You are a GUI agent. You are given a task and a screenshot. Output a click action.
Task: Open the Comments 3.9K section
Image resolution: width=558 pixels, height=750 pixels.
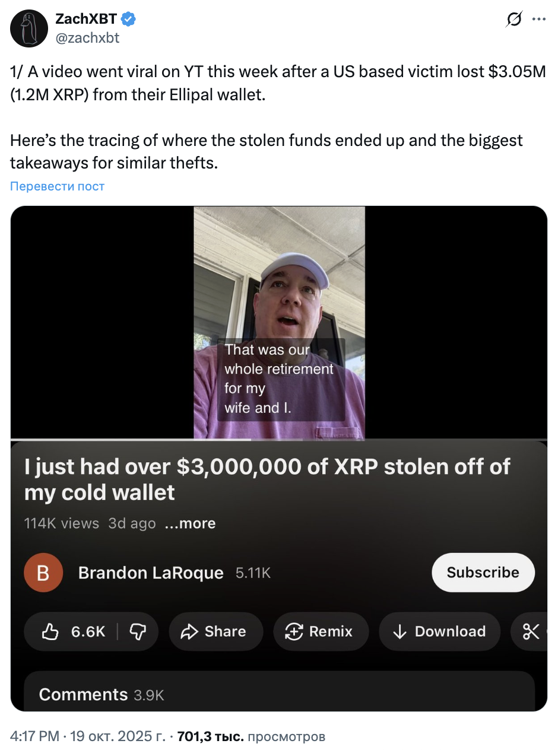point(101,695)
